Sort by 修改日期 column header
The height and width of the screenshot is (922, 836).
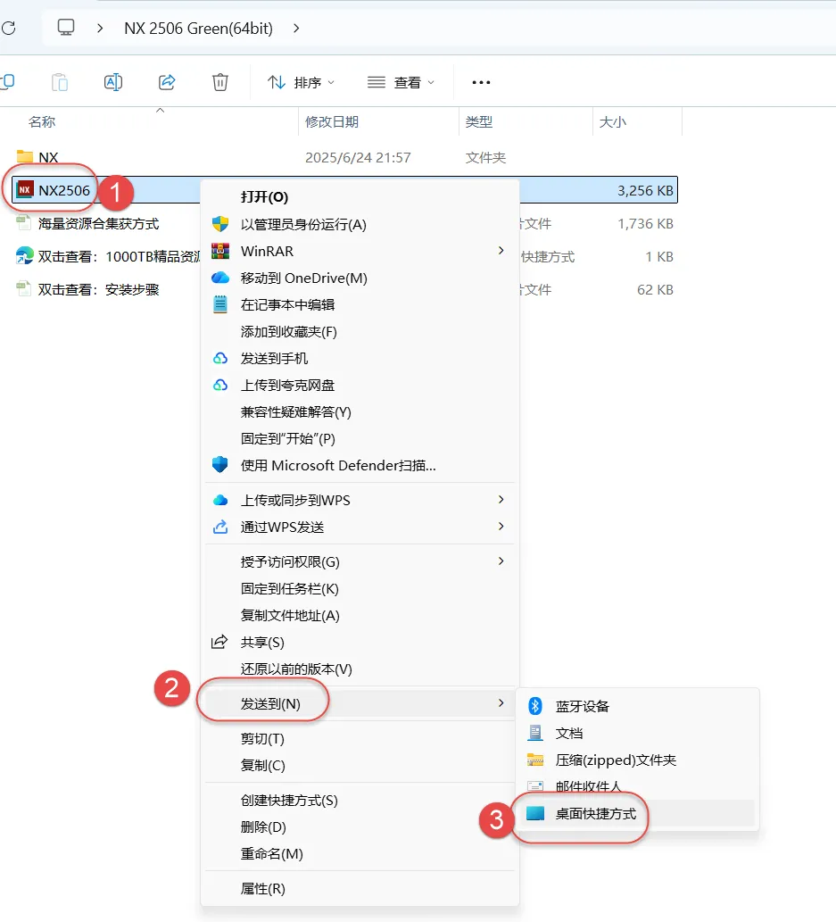[332, 121]
